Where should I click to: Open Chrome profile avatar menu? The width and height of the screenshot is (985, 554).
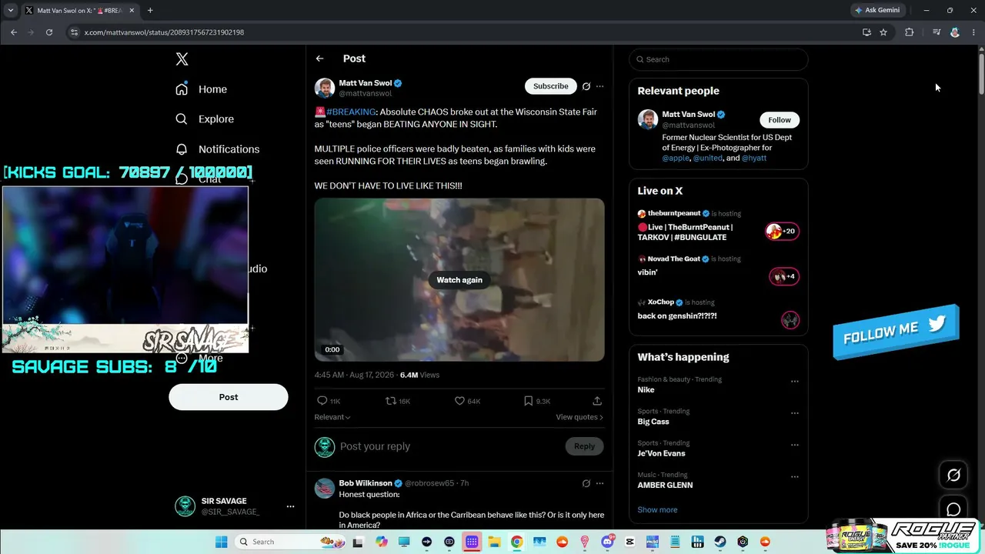coord(955,32)
